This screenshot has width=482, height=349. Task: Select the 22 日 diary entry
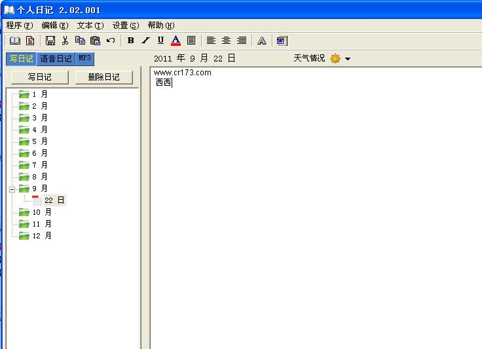pos(54,200)
